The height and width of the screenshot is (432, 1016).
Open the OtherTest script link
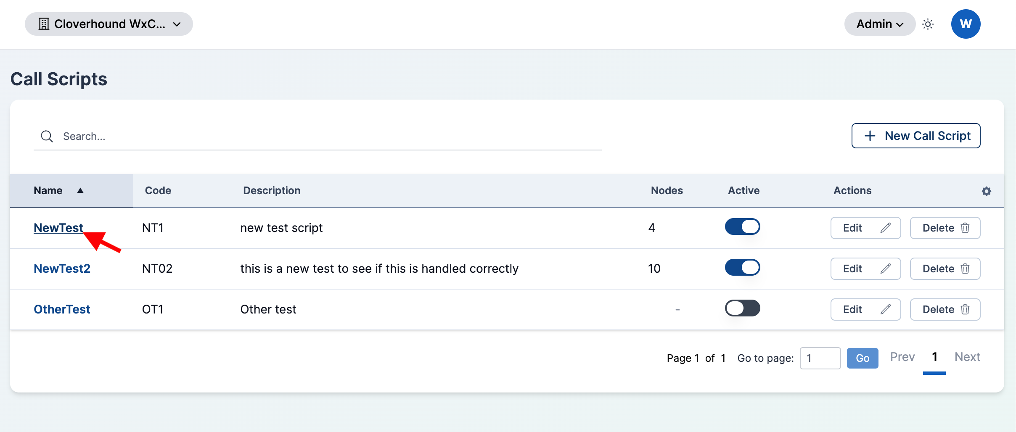click(62, 309)
